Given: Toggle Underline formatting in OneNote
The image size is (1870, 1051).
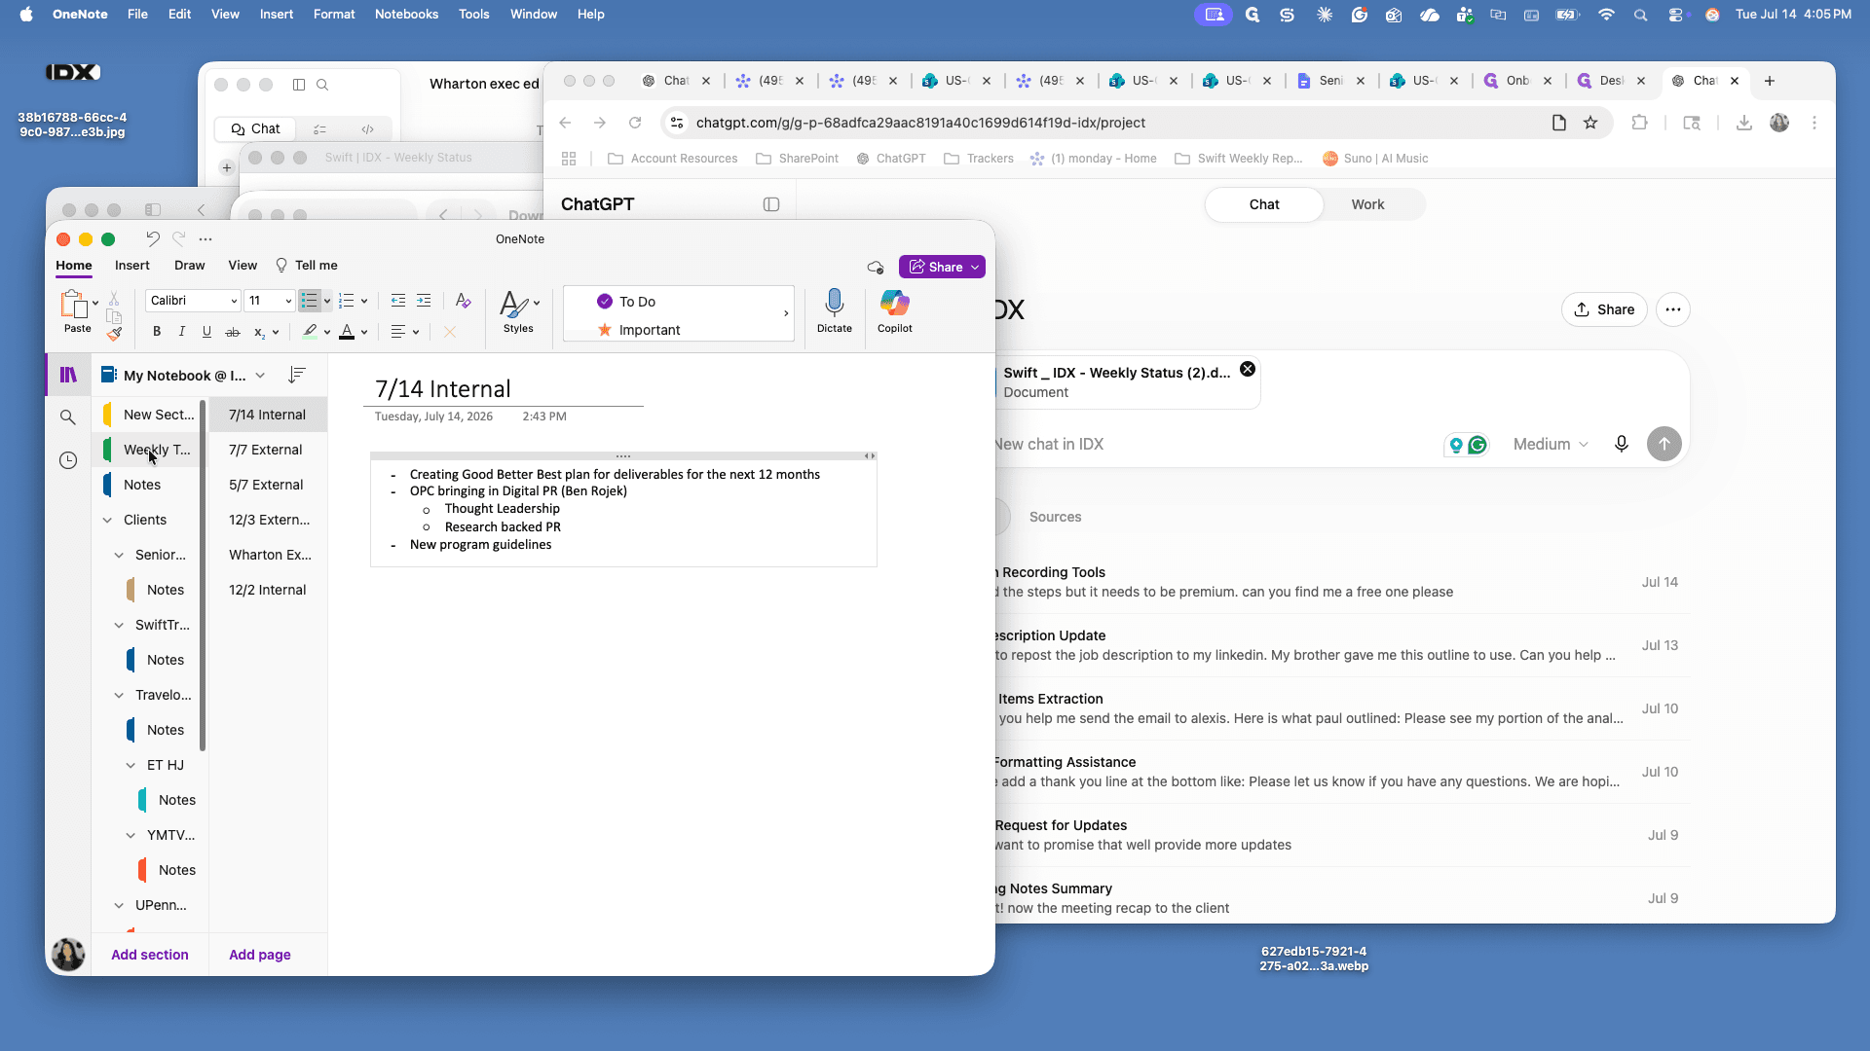Looking at the screenshot, I should 206,332.
